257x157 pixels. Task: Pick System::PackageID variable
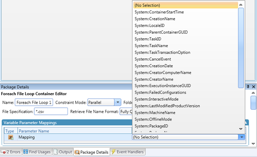185,126
